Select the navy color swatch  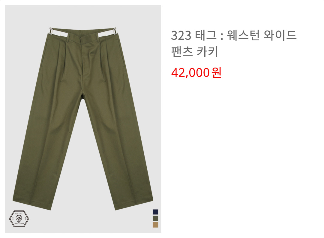click(x=155, y=212)
